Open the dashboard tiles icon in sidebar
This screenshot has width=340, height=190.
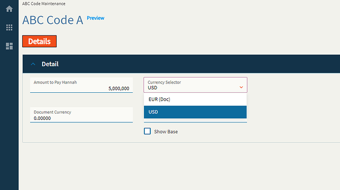(x=9, y=46)
